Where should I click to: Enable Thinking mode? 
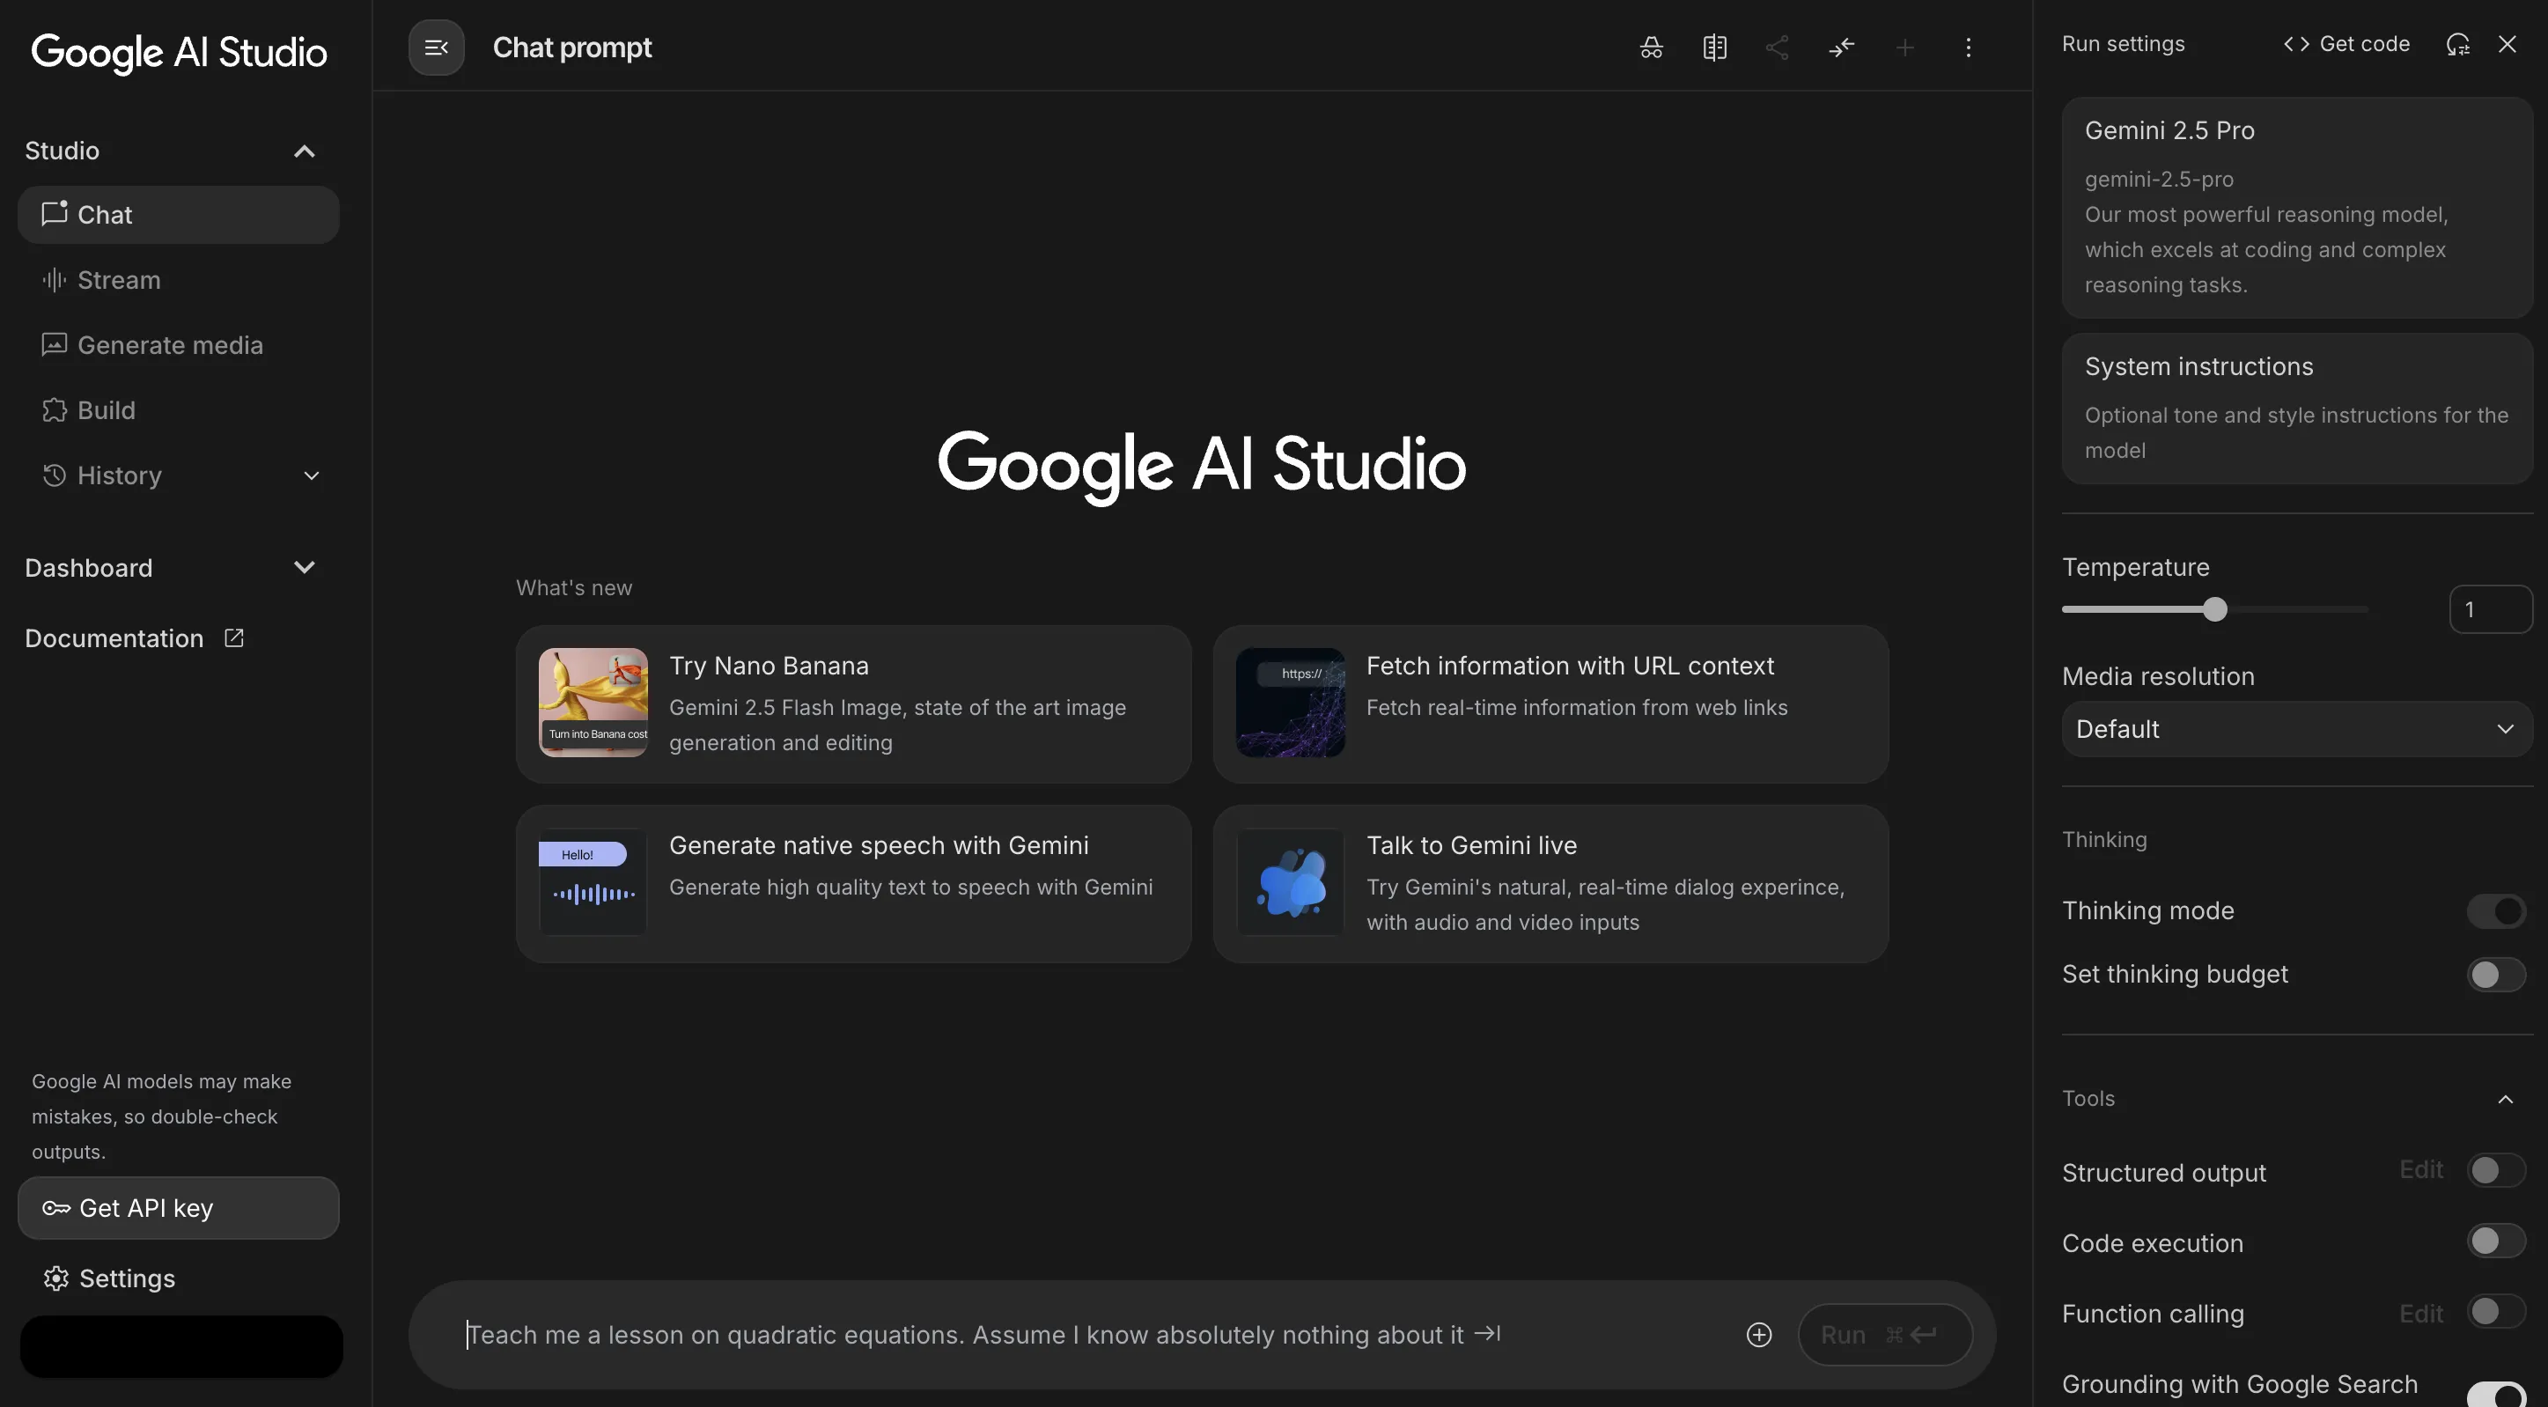[x=2494, y=910]
